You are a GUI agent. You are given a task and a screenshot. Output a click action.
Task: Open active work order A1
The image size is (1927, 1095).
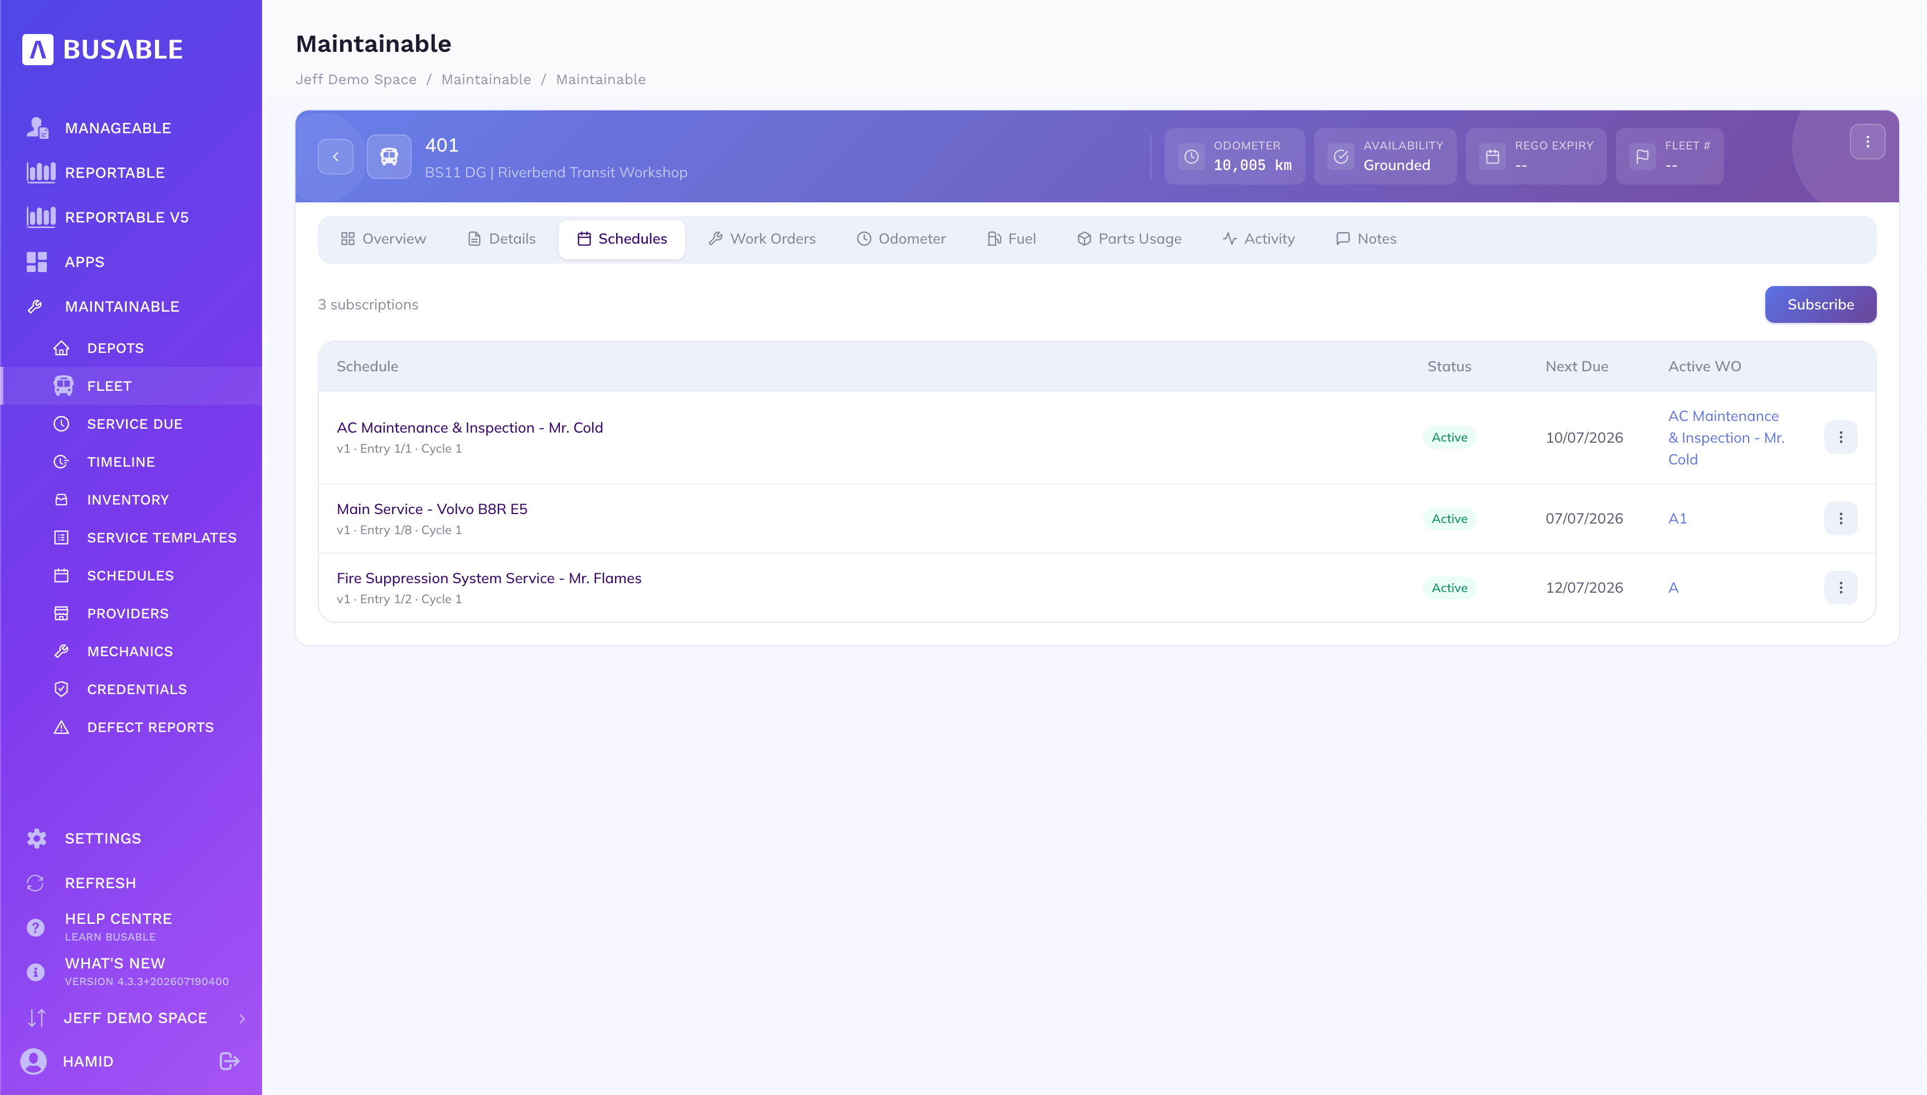click(x=1677, y=518)
